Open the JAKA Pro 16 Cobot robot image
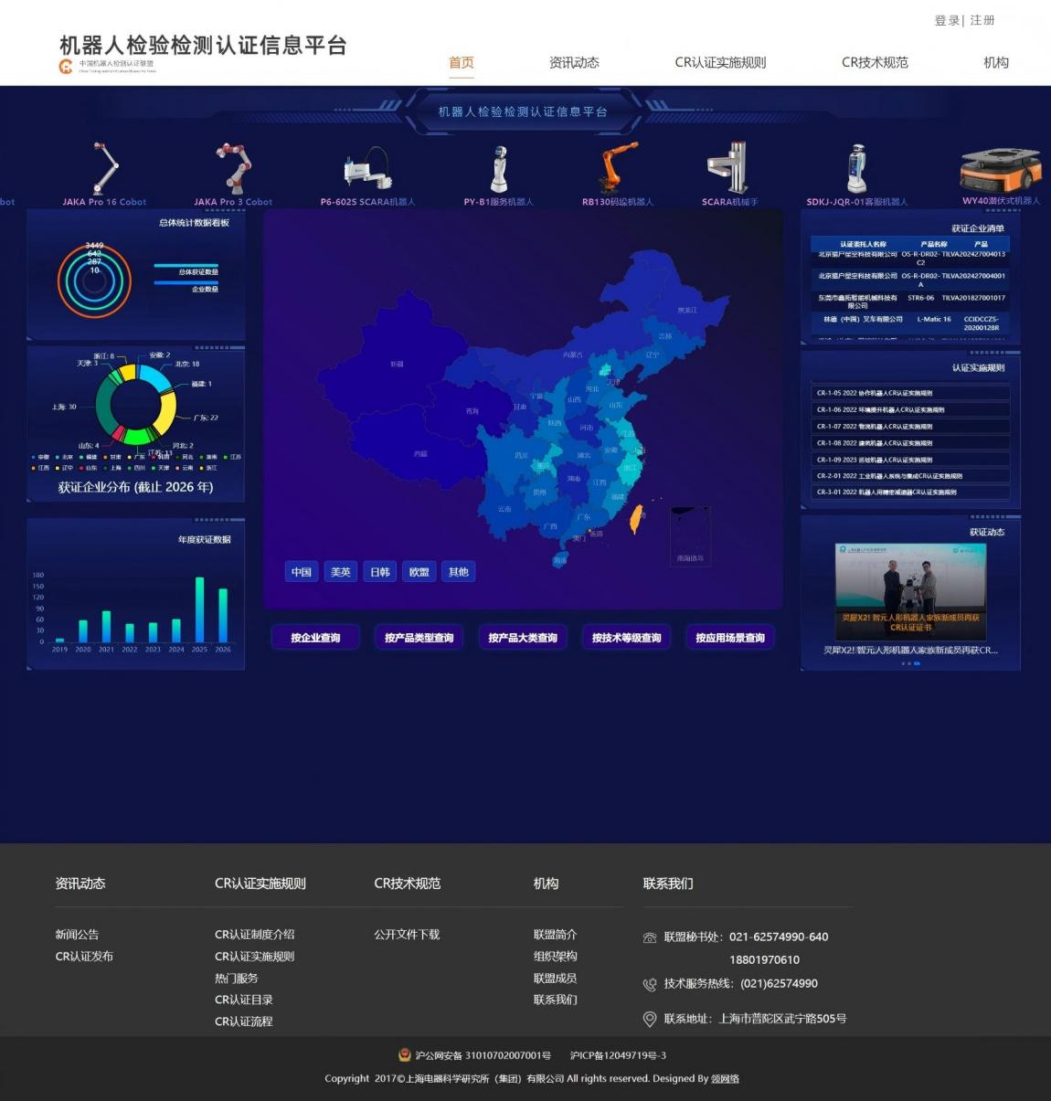1051x1101 pixels. point(104,168)
